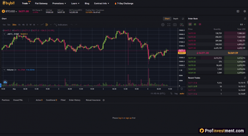Switch to the Depth tab
The width and height of the screenshot is (248, 136).
(176, 19)
